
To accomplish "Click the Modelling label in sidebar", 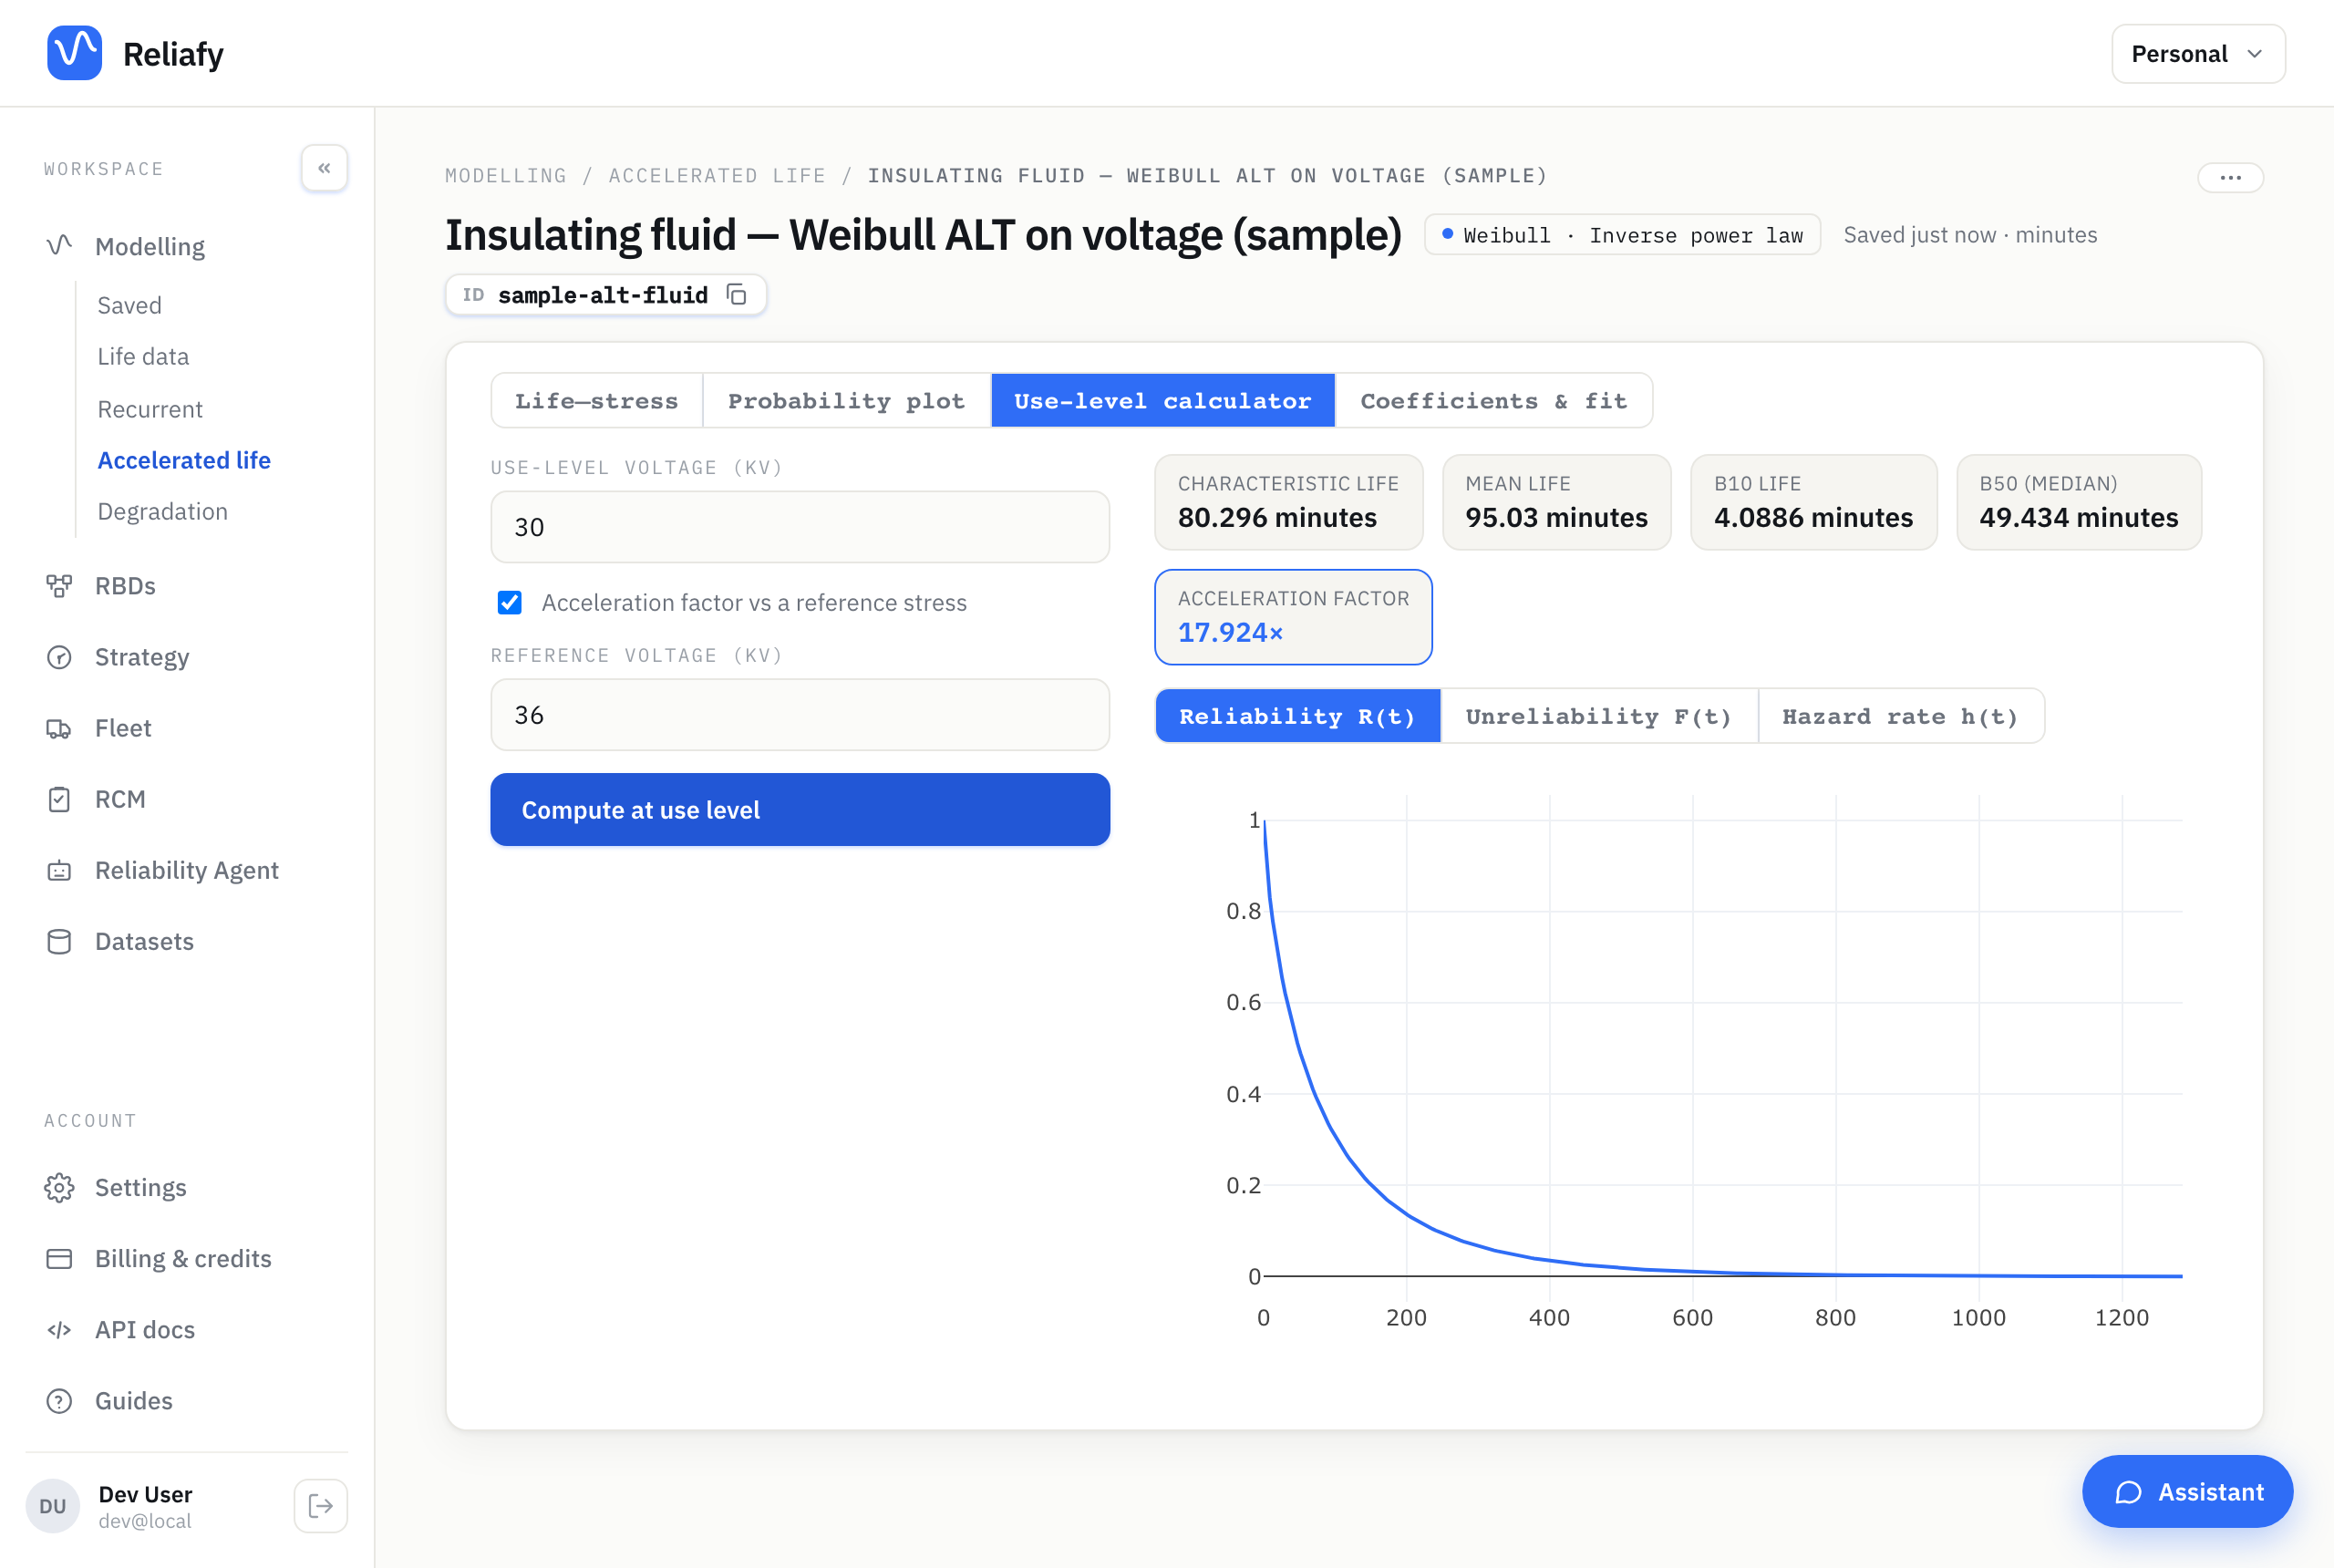I will pyautogui.click(x=150, y=246).
